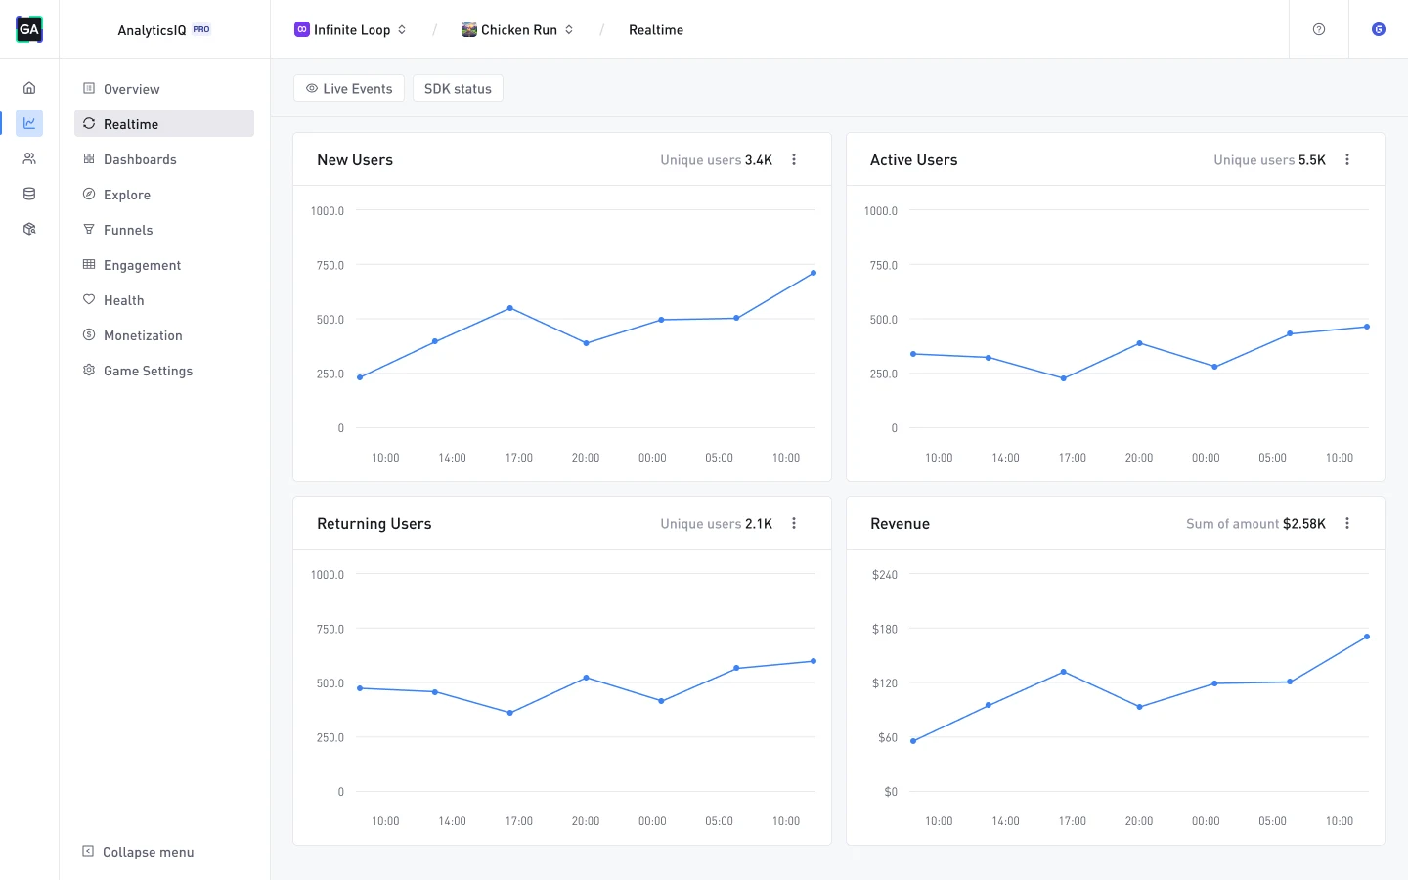The image size is (1408, 880).
Task: Open Health page
Action: pyautogui.click(x=164, y=299)
